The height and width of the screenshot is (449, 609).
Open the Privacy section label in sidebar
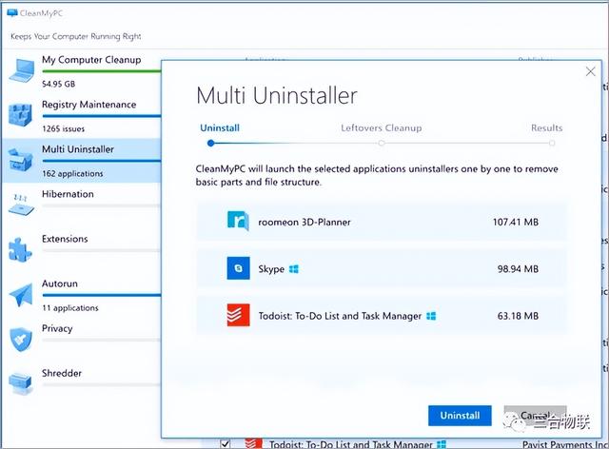coord(57,328)
